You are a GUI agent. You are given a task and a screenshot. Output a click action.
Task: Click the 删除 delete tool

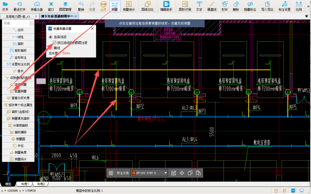[x=236, y=6]
